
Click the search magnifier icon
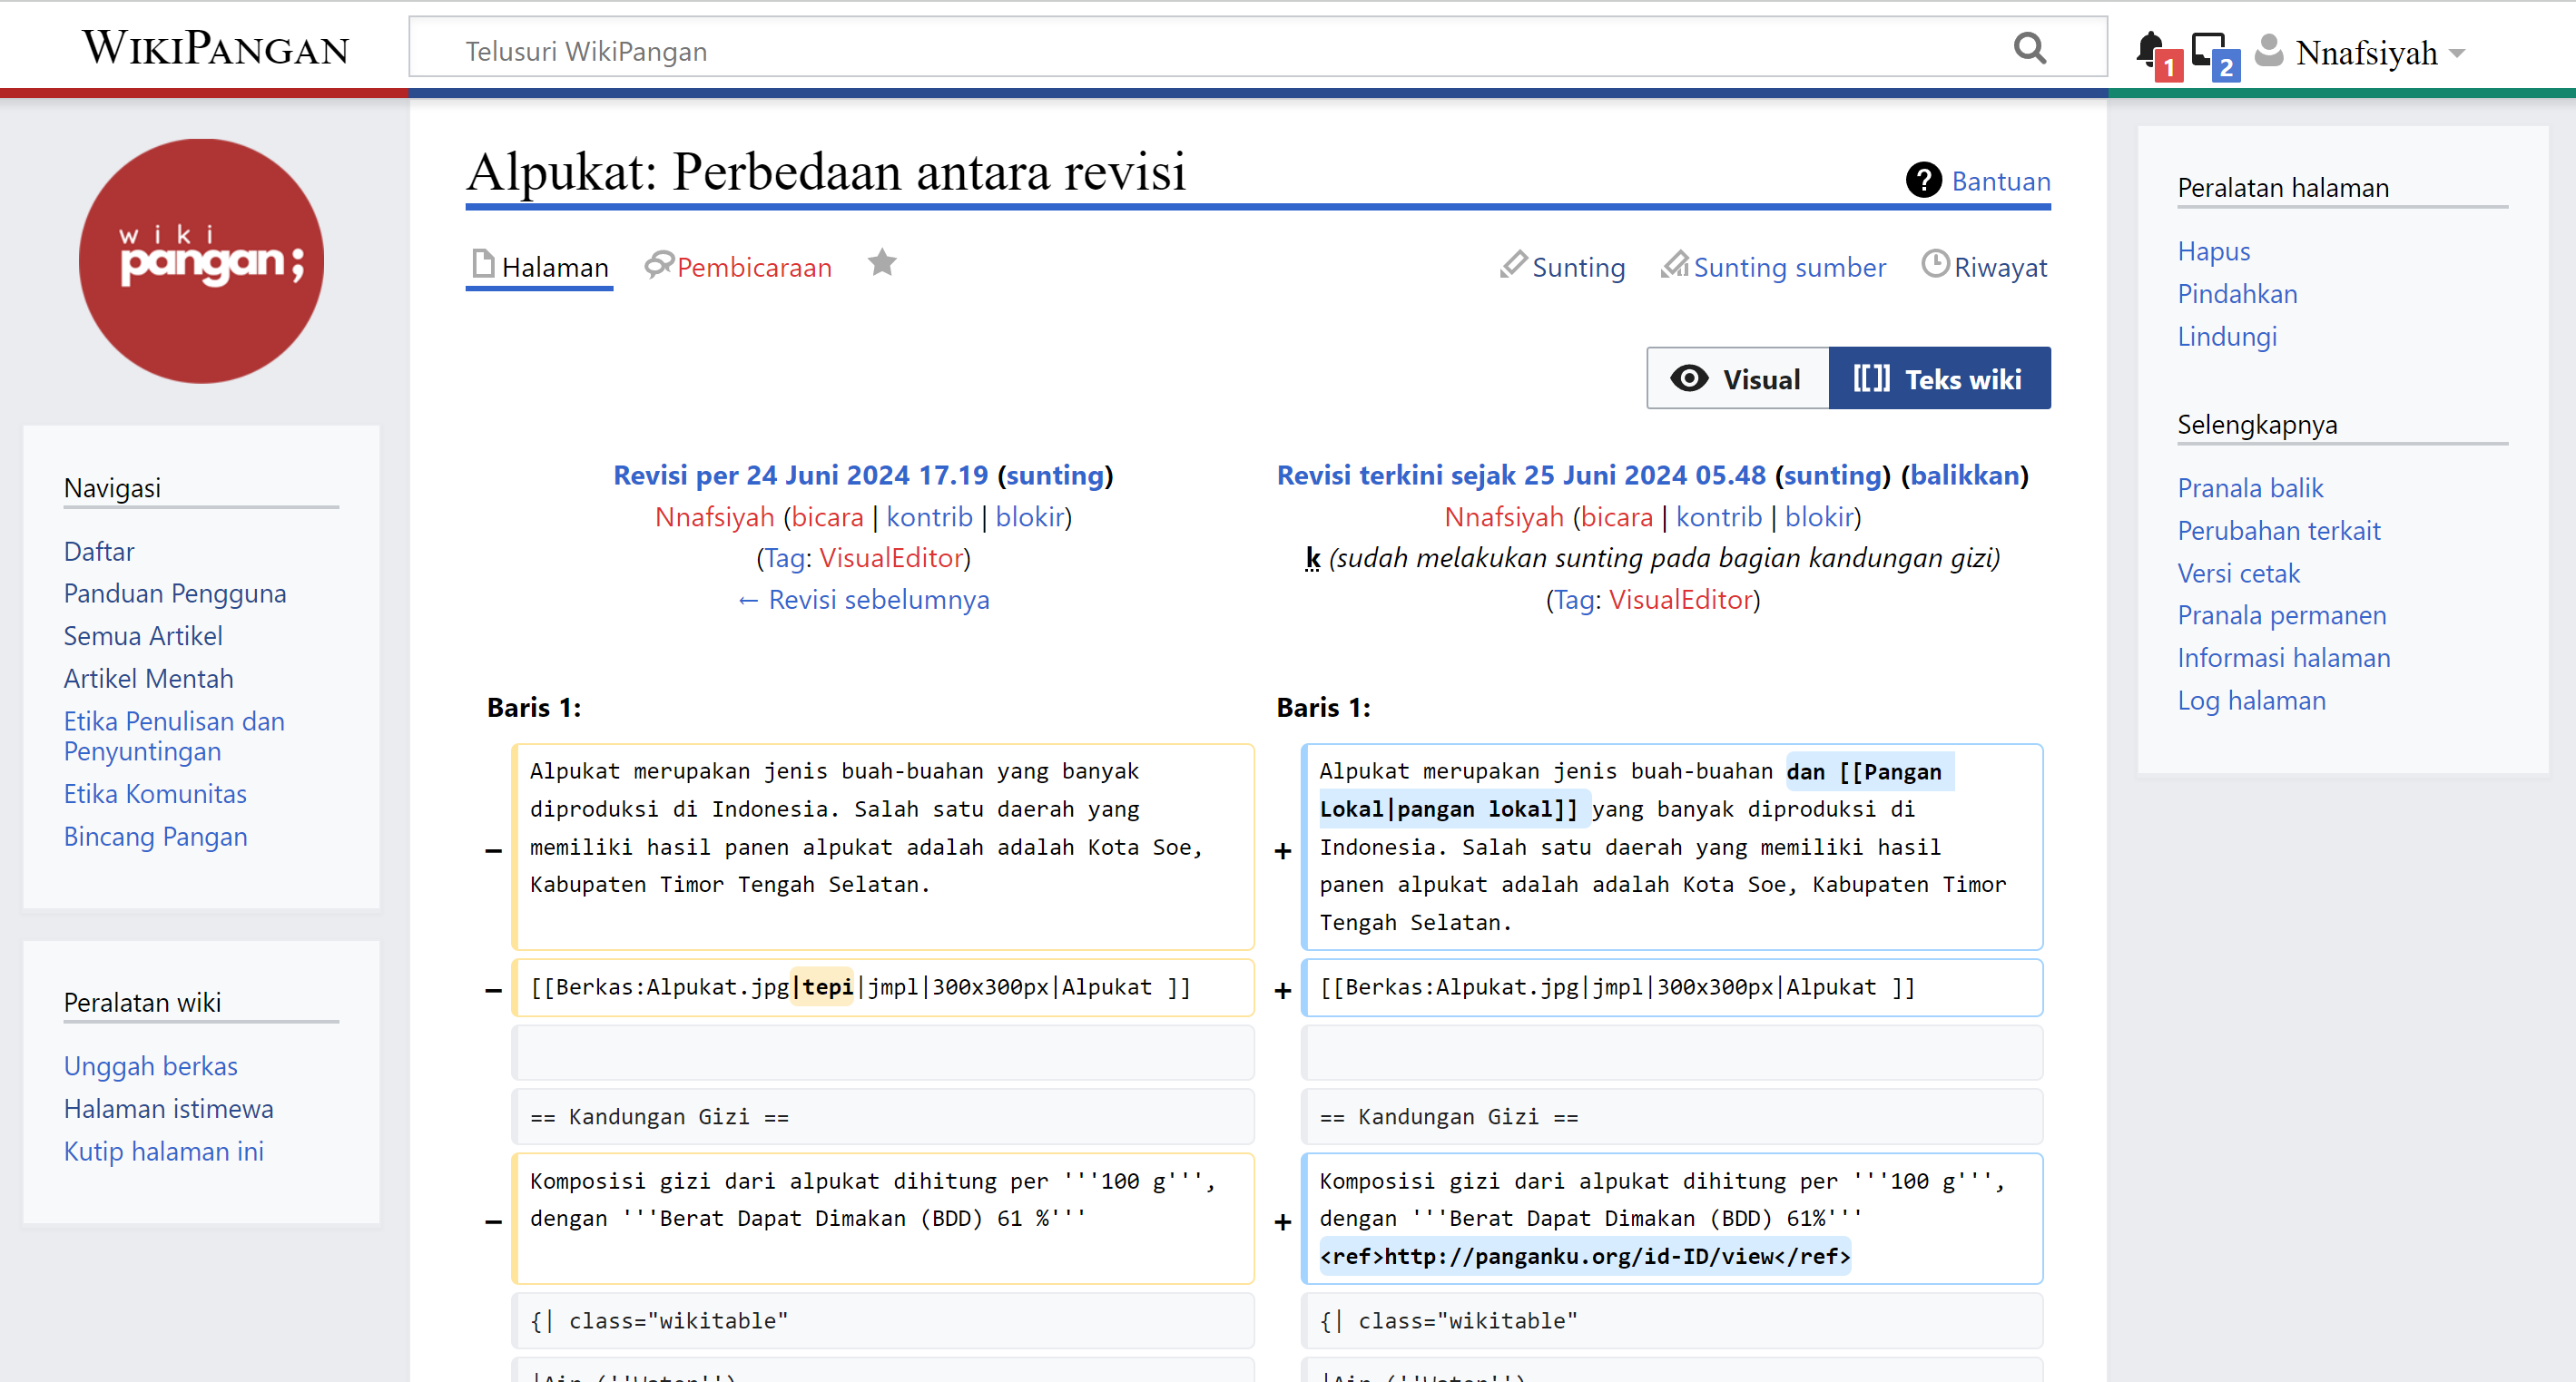2029,48
